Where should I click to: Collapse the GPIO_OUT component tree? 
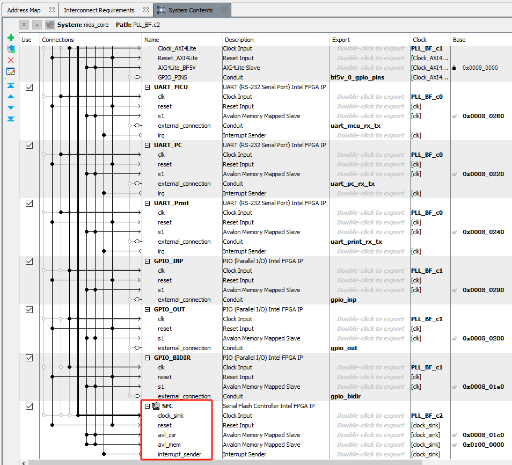pos(147,309)
